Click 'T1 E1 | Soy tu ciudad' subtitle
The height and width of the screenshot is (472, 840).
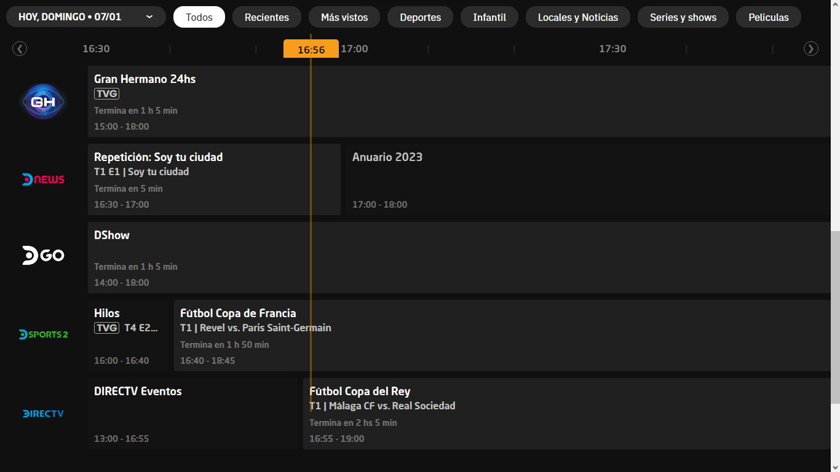[x=141, y=171]
